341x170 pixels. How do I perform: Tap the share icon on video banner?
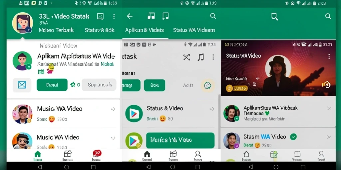326,85
